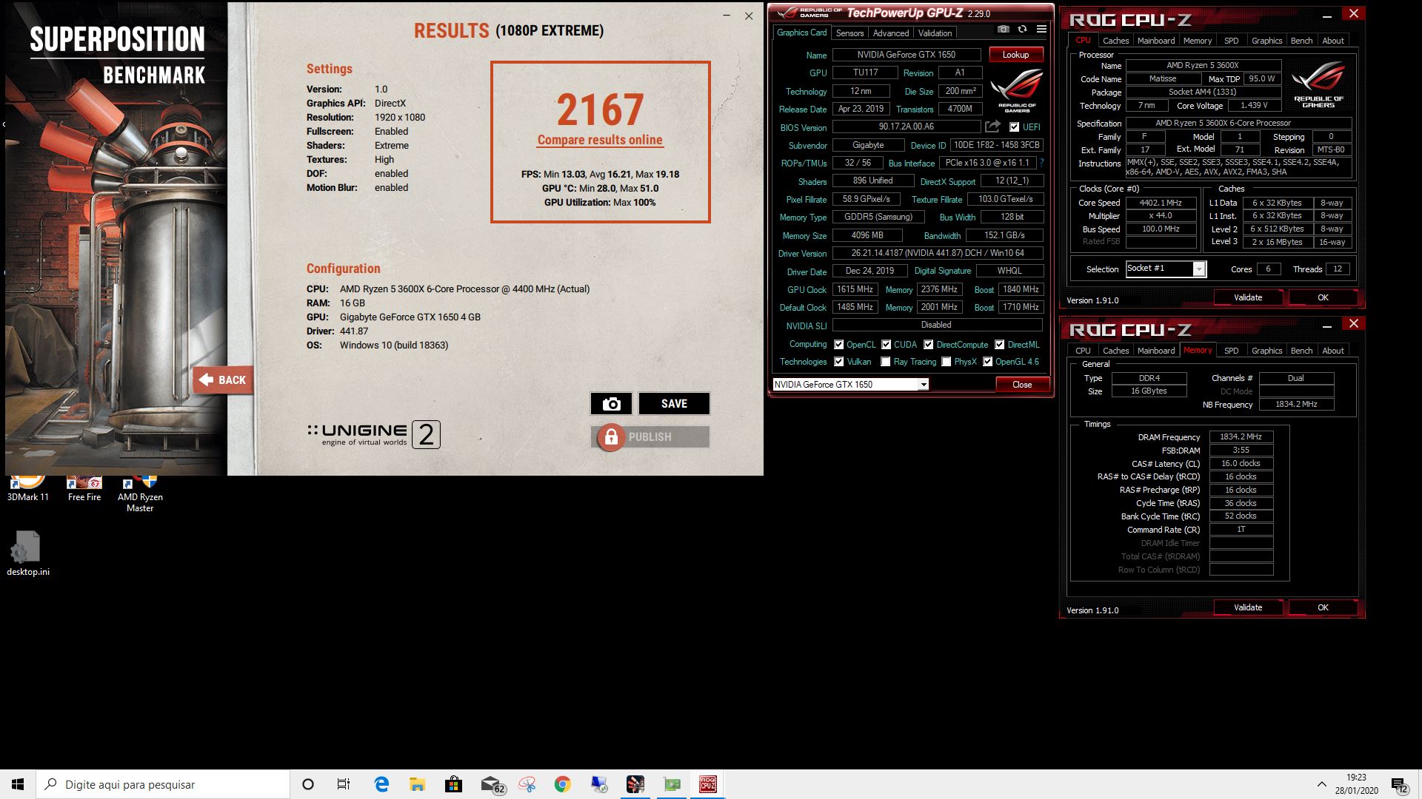Toggle the Ray Tracing checkbox
The image size is (1422, 799).
pyautogui.click(x=885, y=362)
